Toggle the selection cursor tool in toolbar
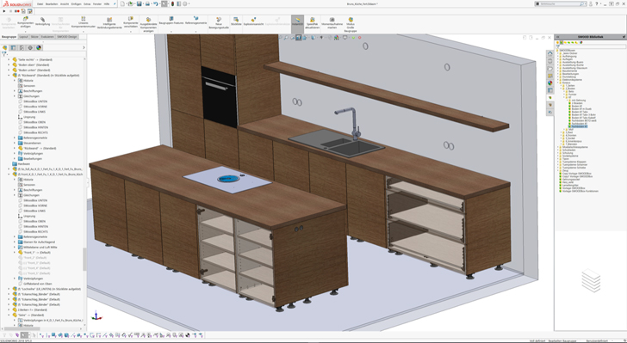 [165, 4]
